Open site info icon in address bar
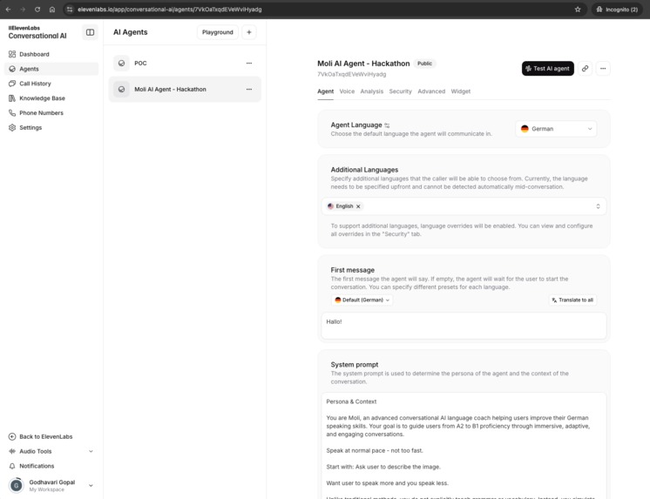The width and height of the screenshot is (650, 499). pos(70,9)
